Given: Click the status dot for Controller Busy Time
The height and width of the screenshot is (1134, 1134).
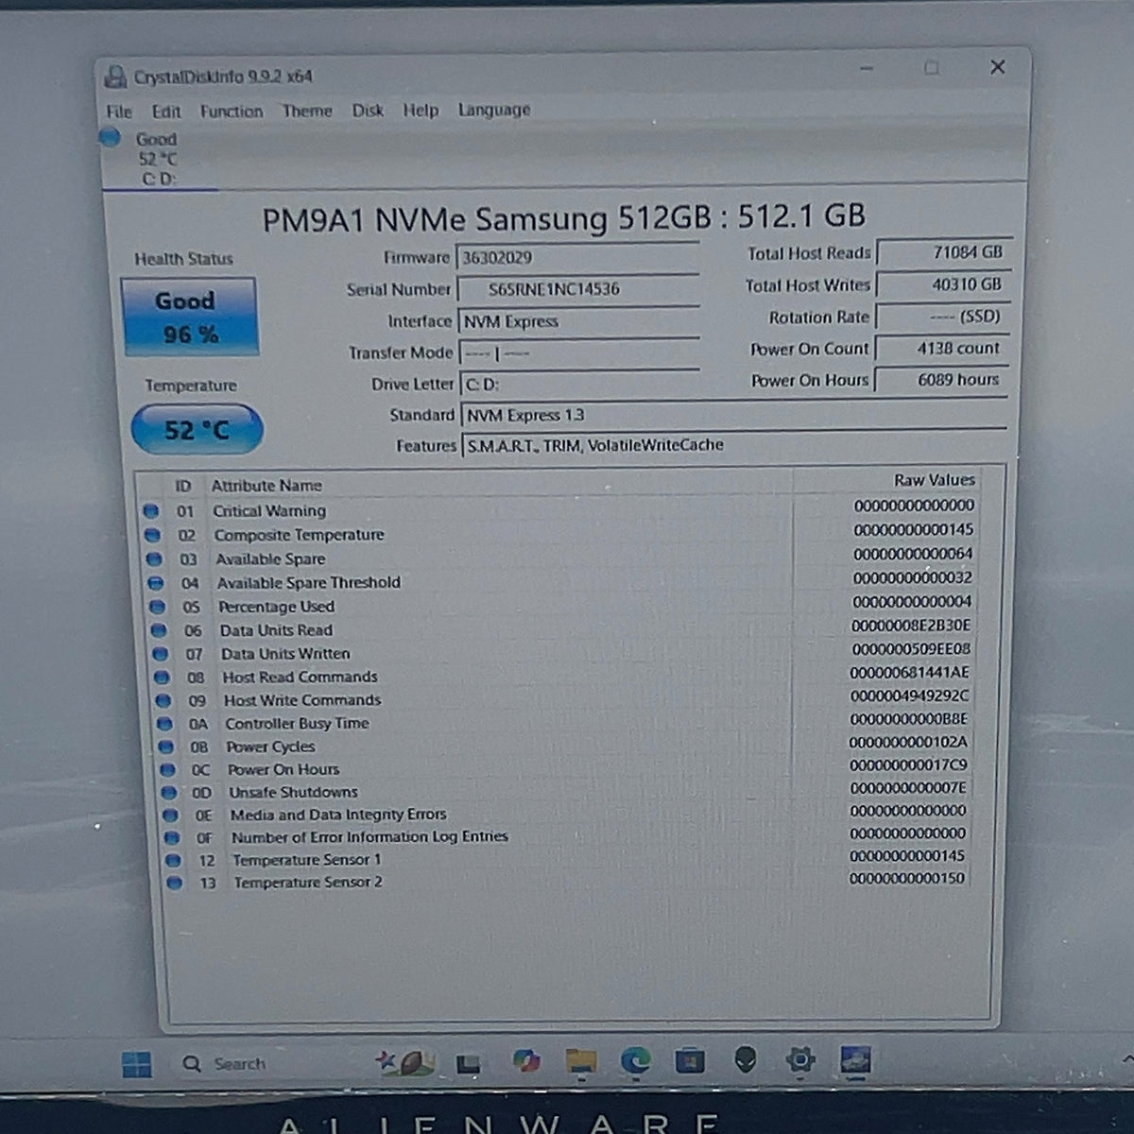Looking at the screenshot, I should (x=164, y=724).
